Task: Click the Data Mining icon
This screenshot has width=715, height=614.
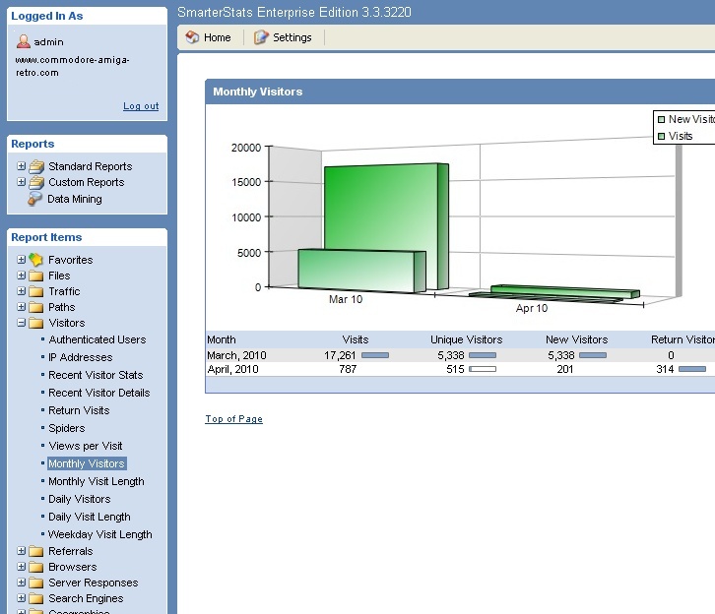Action: (x=35, y=199)
